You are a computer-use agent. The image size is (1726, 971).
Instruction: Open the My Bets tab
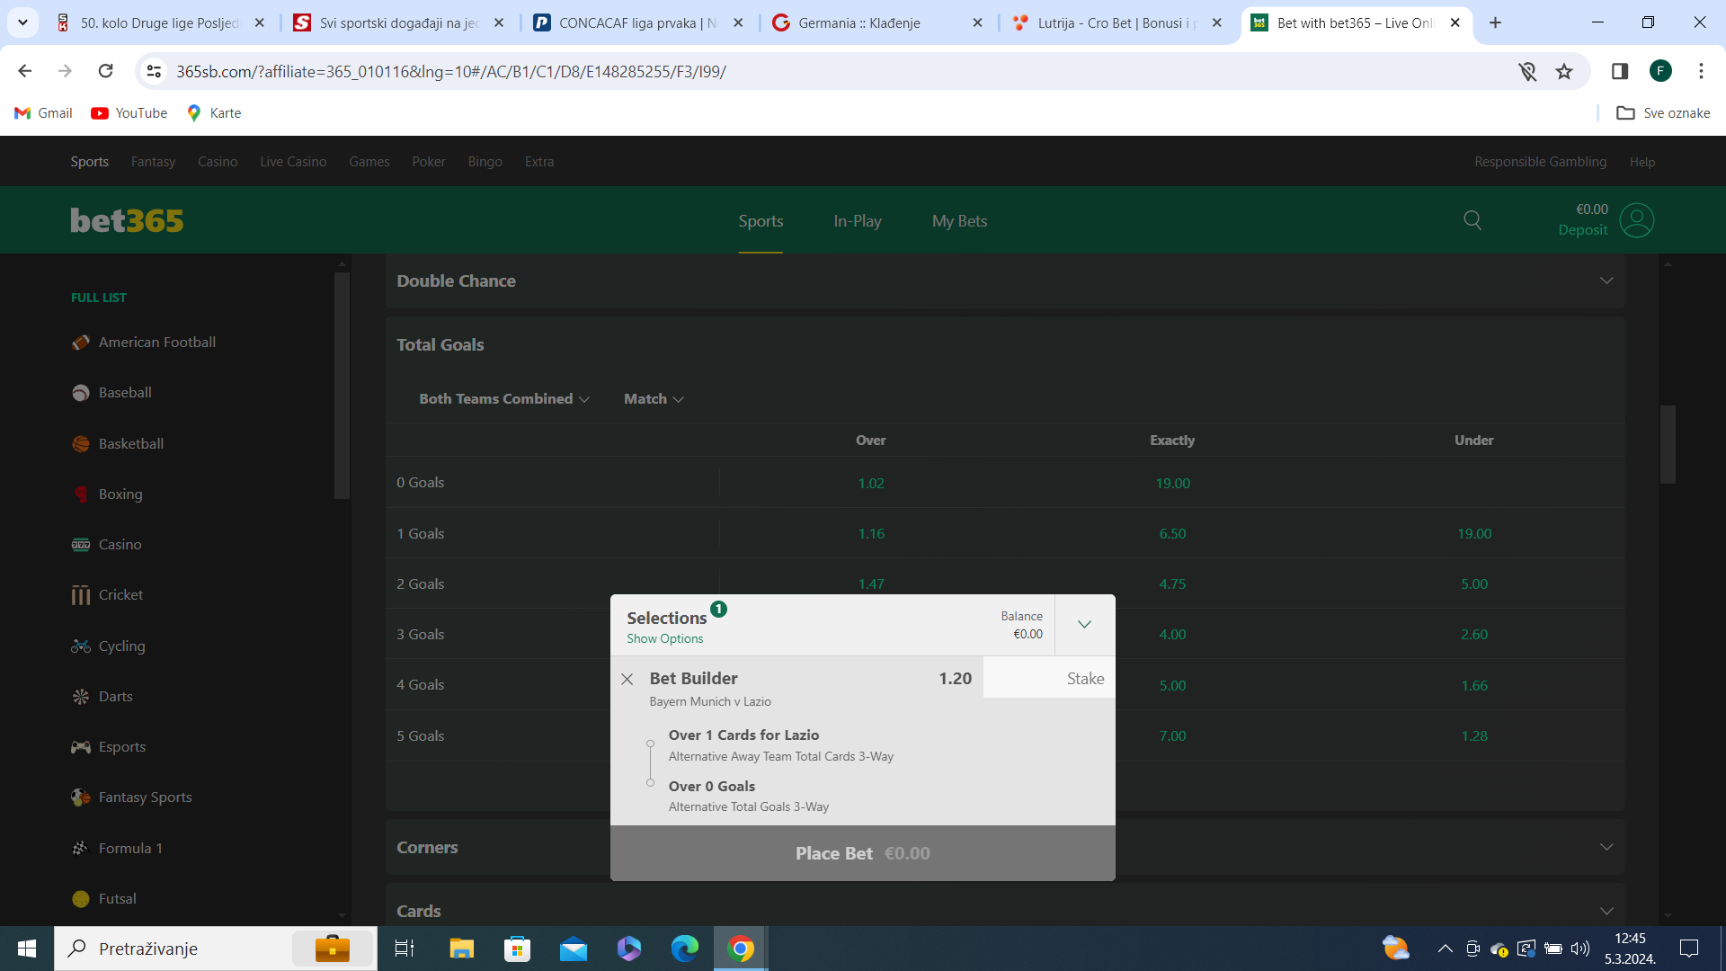click(x=959, y=221)
